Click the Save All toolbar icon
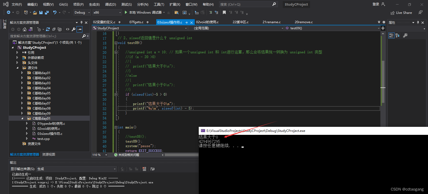The width and height of the screenshot is (428, 194). pos(47,13)
